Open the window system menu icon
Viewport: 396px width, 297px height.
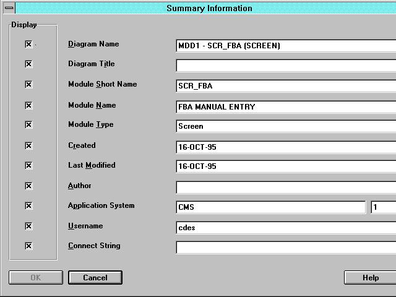coord(9,8)
